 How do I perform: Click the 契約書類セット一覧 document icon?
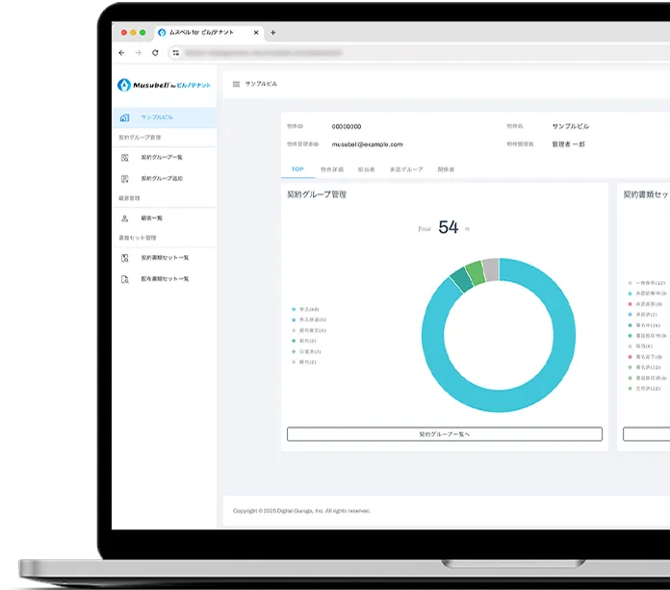point(124,258)
